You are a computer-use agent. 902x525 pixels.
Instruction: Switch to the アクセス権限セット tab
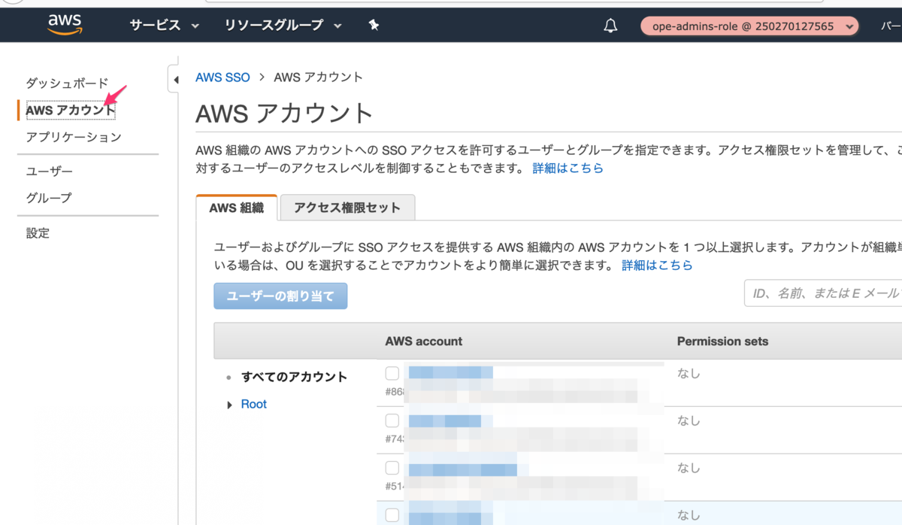347,208
